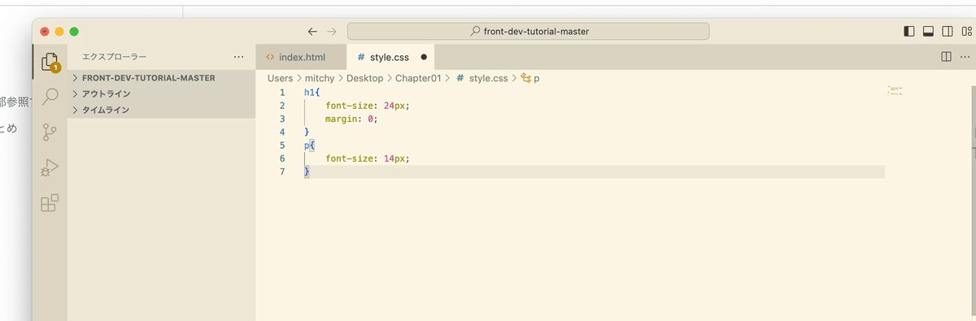Click the code minimap preview
This screenshot has width=976, height=321.
pyautogui.click(x=896, y=90)
